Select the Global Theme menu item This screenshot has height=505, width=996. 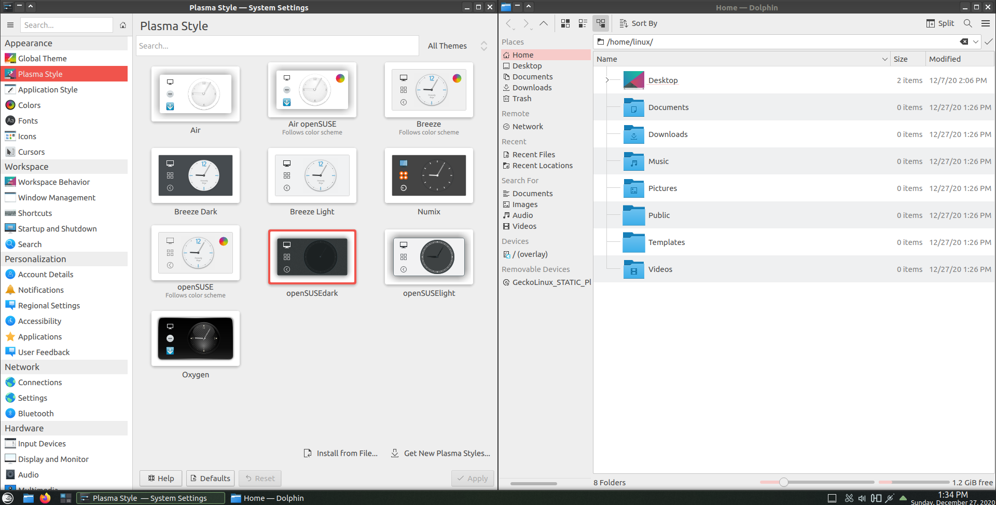point(64,59)
